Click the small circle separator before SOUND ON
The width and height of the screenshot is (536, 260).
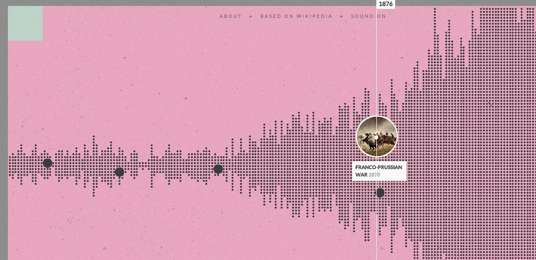(341, 16)
